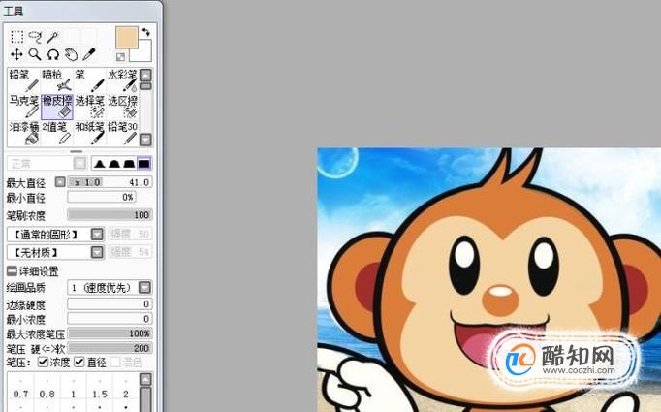Adjust the 最小浓度 slider

point(110,318)
